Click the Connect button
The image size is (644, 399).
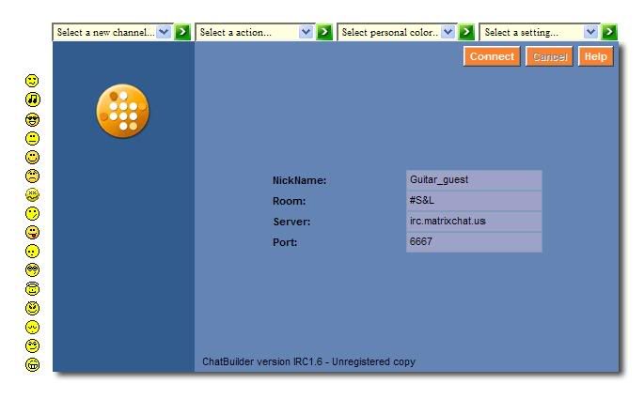[492, 56]
